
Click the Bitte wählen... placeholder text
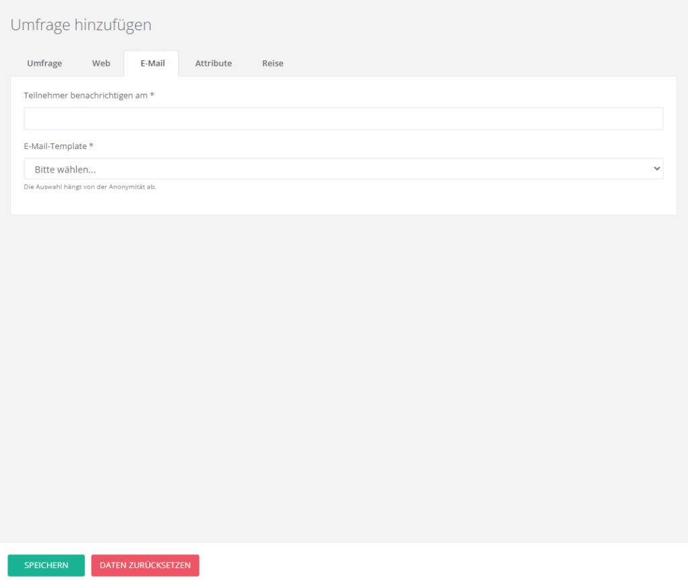click(65, 170)
